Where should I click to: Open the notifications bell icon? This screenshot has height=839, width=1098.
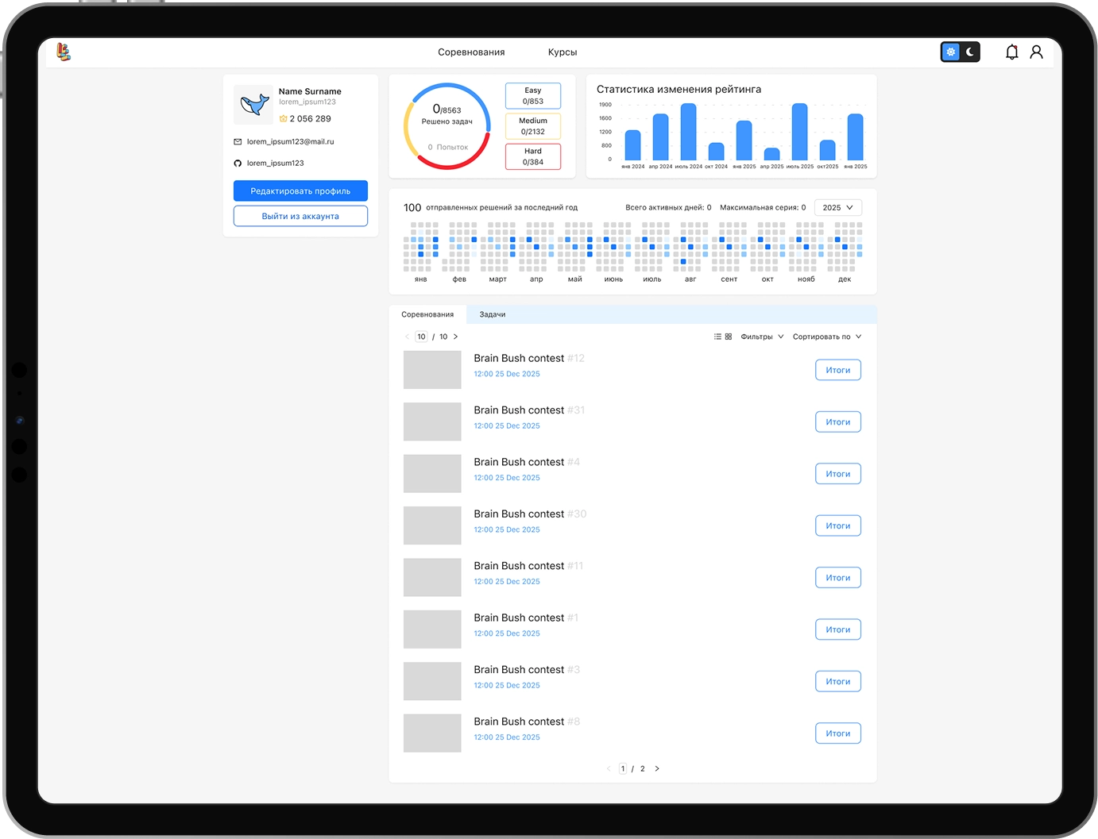coord(1011,52)
